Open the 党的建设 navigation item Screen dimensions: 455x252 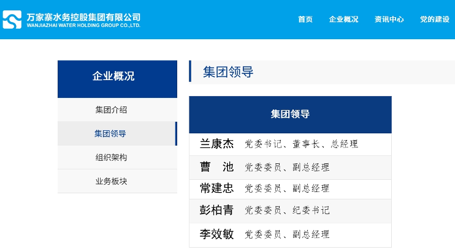pyautogui.click(x=434, y=20)
